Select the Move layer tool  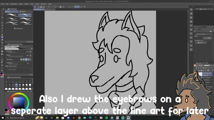2,23
